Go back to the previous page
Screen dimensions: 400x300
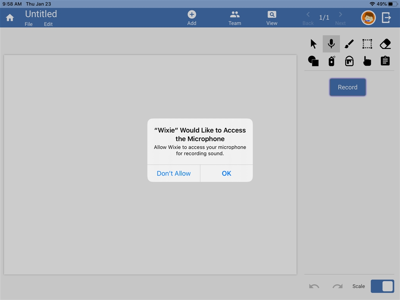(308, 18)
